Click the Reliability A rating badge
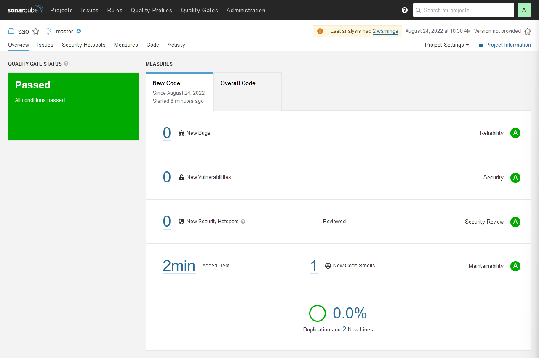 [x=515, y=133]
